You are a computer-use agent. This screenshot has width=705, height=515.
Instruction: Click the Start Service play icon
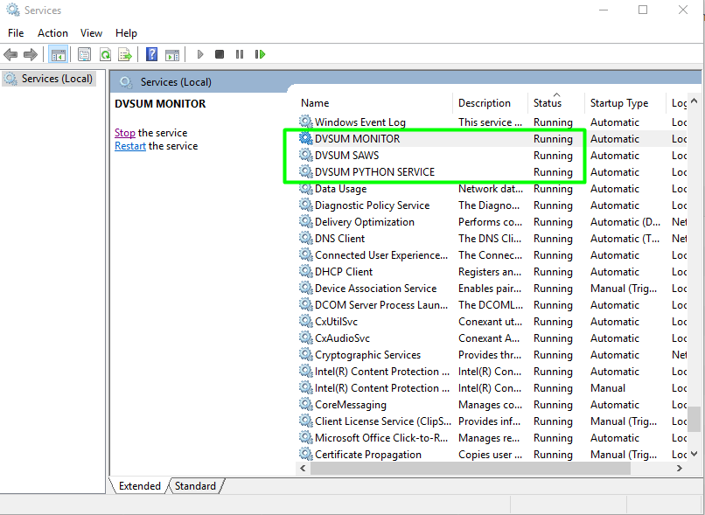(200, 54)
